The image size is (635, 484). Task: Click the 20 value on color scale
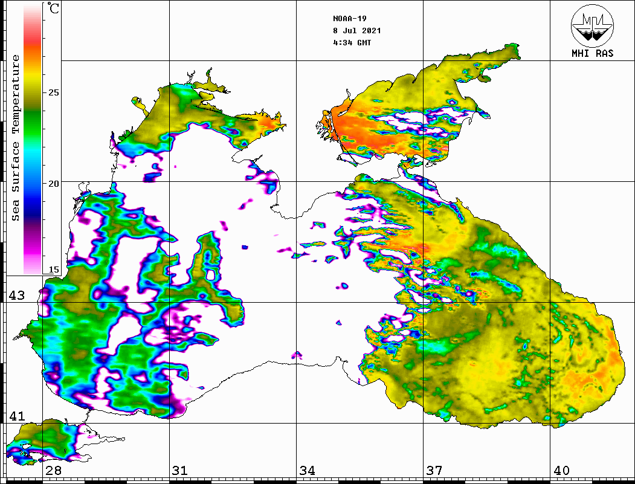[x=53, y=184]
